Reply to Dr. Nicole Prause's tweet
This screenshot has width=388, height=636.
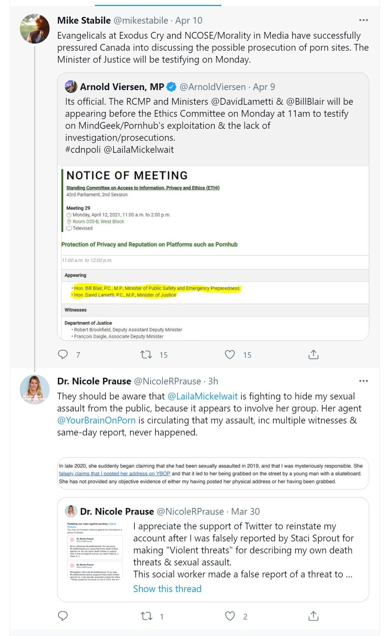click(63, 616)
